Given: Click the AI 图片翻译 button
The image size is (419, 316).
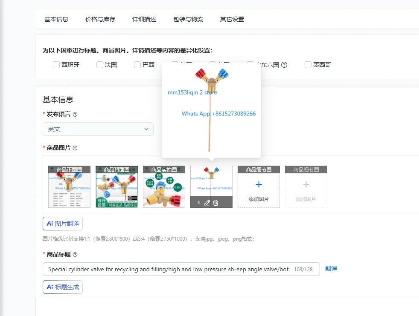Looking at the screenshot, I should click(x=63, y=224).
